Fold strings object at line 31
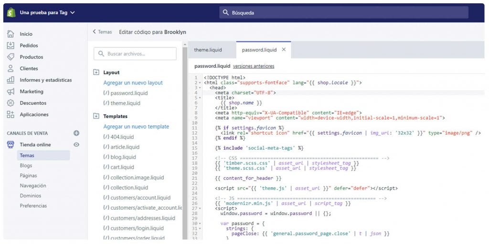 point(200,228)
